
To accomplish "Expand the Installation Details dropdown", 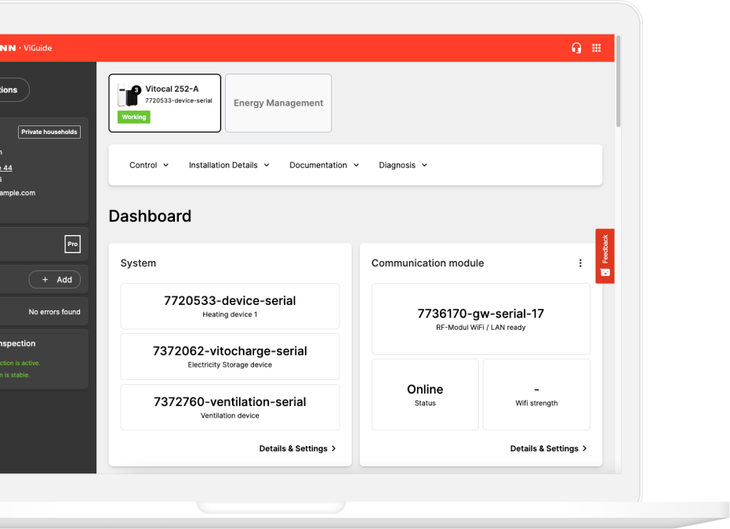I will [x=229, y=165].
